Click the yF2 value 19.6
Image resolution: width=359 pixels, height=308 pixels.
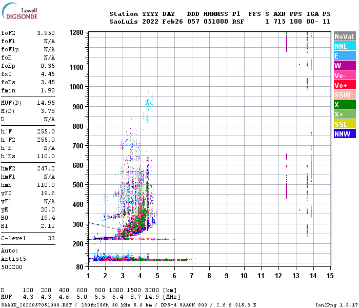click(x=48, y=193)
